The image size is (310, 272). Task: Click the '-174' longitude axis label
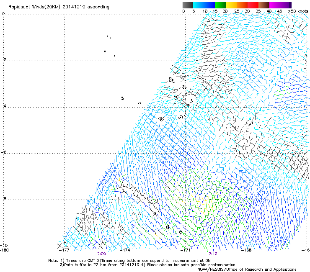click(x=125, y=250)
